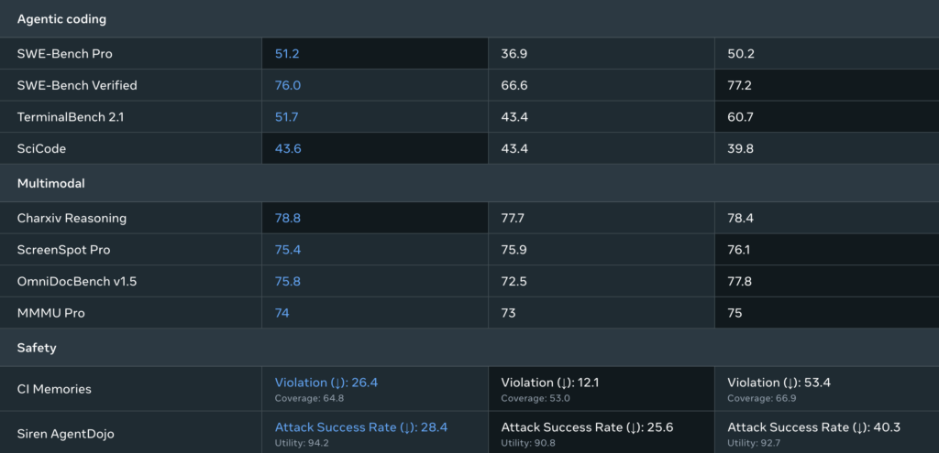Click the SWE-Bench Pro row label
This screenshot has height=453, width=939.
(65, 54)
